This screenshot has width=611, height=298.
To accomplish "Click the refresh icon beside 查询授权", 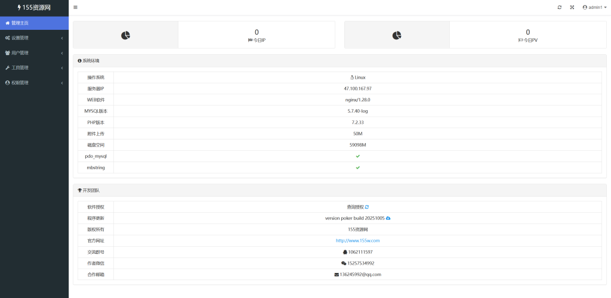I will point(367,207).
